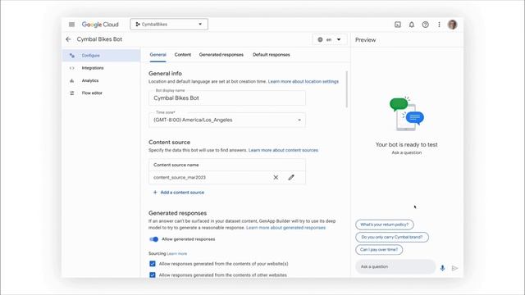The image size is (525, 295).
Task: Switch to the Default responses tab
Action: 272,55
